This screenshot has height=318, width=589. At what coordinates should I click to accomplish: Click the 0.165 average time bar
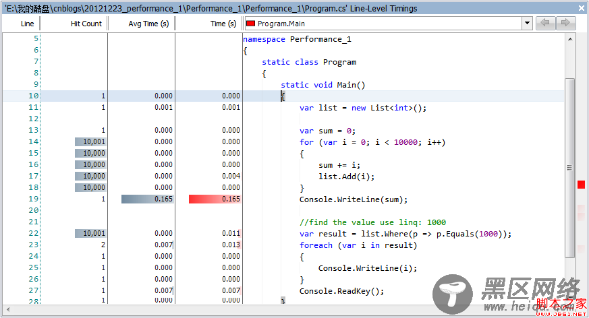coord(148,199)
